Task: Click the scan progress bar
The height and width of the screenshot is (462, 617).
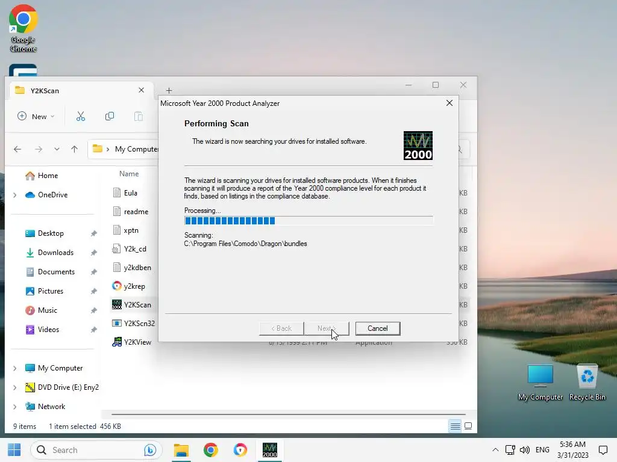Action: click(308, 221)
